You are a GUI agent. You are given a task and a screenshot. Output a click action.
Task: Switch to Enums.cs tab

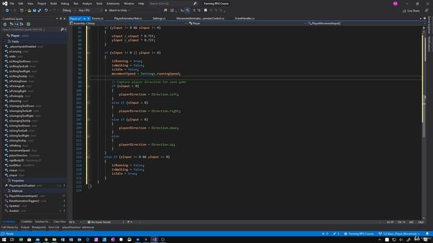point(97,18)
